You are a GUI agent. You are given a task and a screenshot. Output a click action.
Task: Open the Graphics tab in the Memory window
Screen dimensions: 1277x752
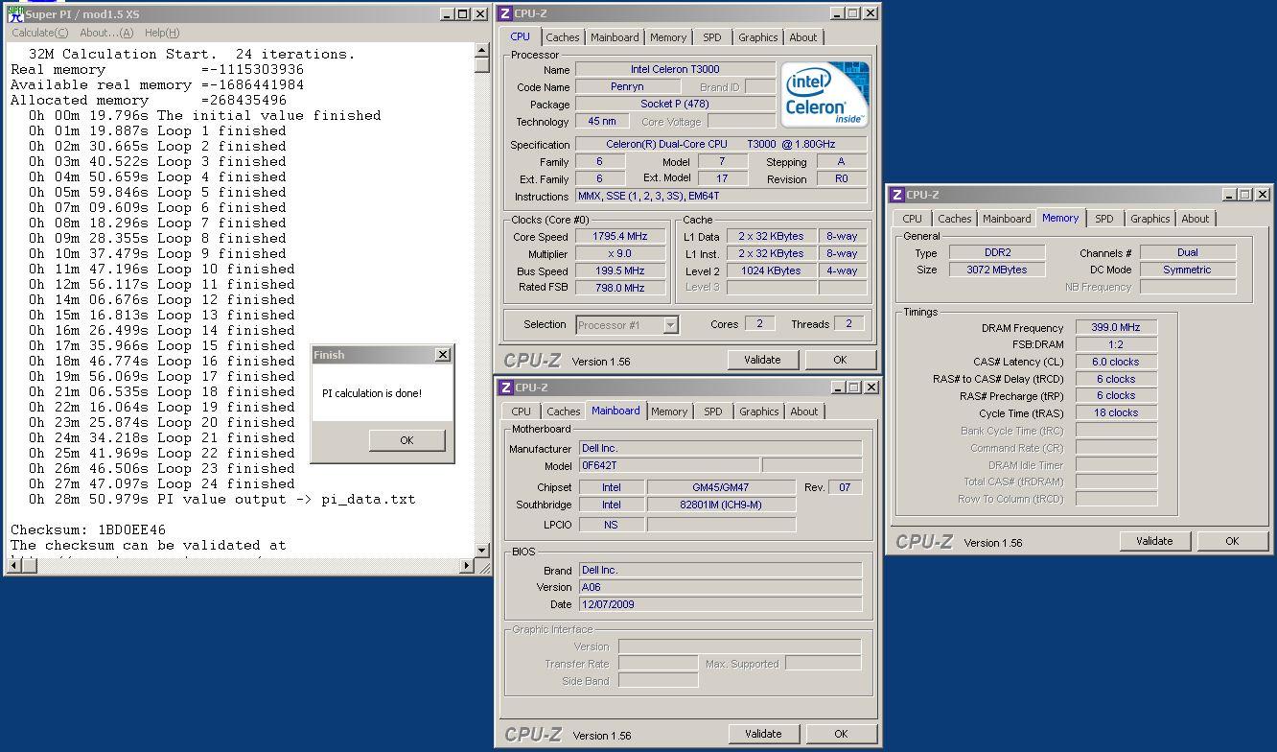pyautogui.click(x=1150, y=219)
